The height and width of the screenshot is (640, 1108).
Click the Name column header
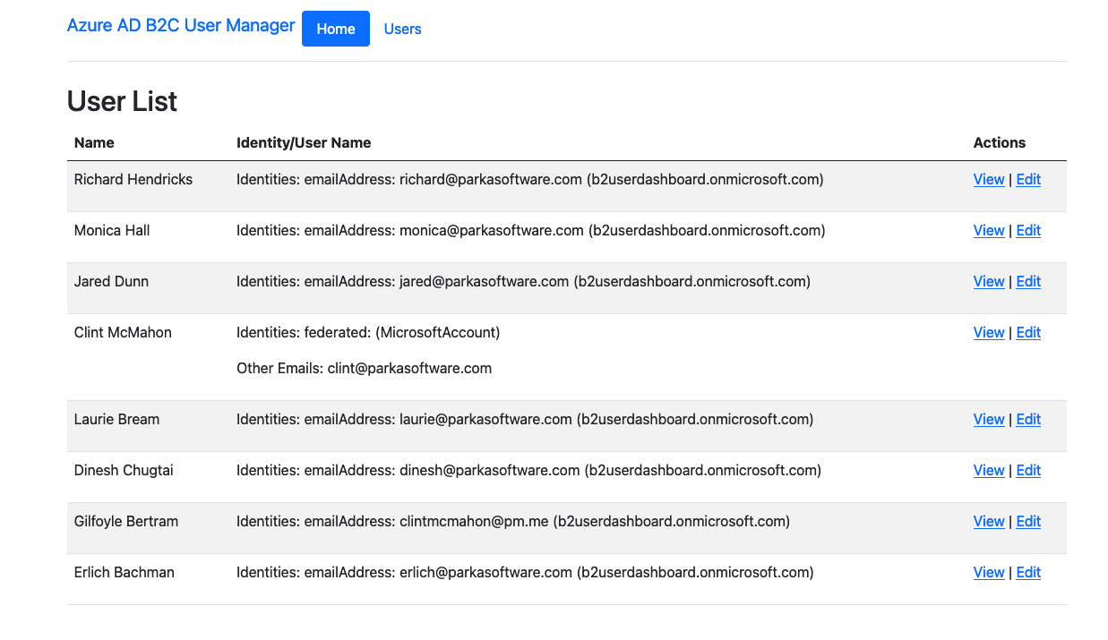94,142
